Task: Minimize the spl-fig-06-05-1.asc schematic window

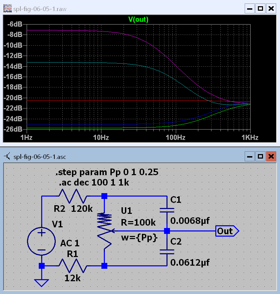Action: click(250, 157)
